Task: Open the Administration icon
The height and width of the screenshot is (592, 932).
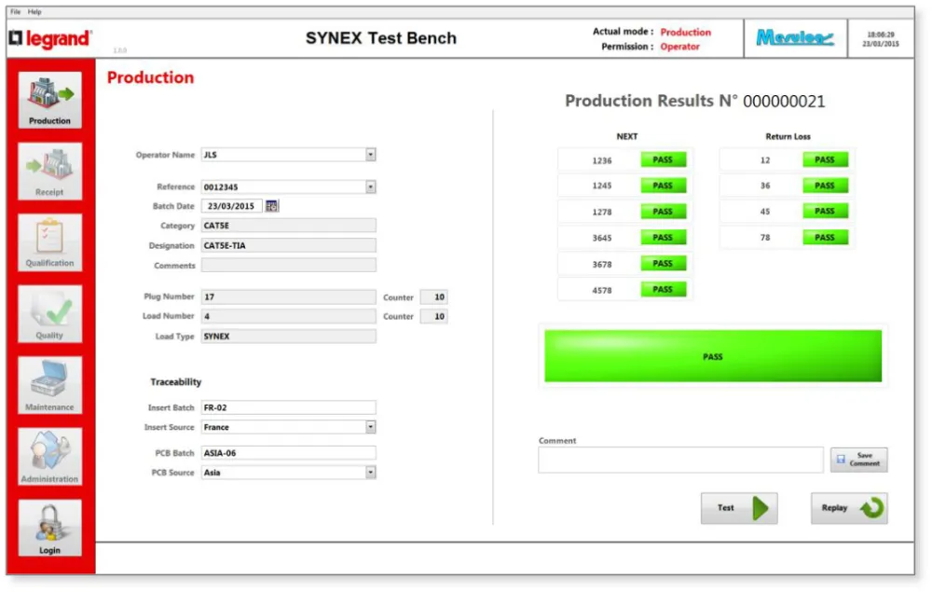Action: 50,457
